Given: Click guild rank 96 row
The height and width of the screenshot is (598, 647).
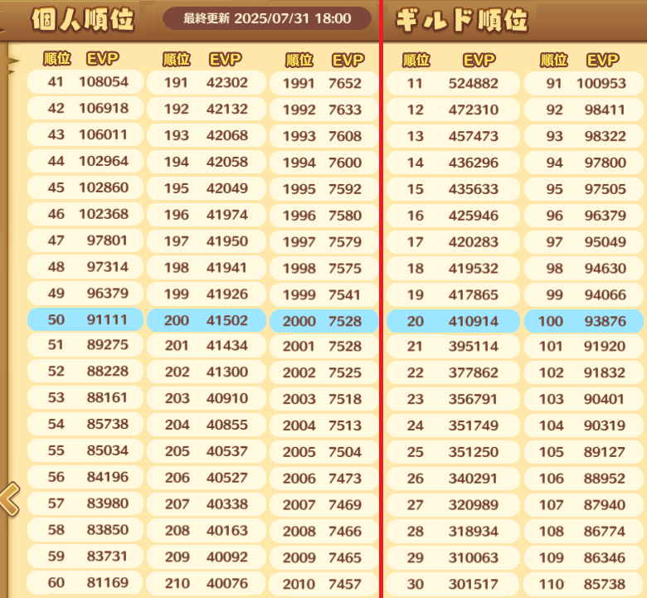Looking at the screenshot, I should tap(584, 216).
